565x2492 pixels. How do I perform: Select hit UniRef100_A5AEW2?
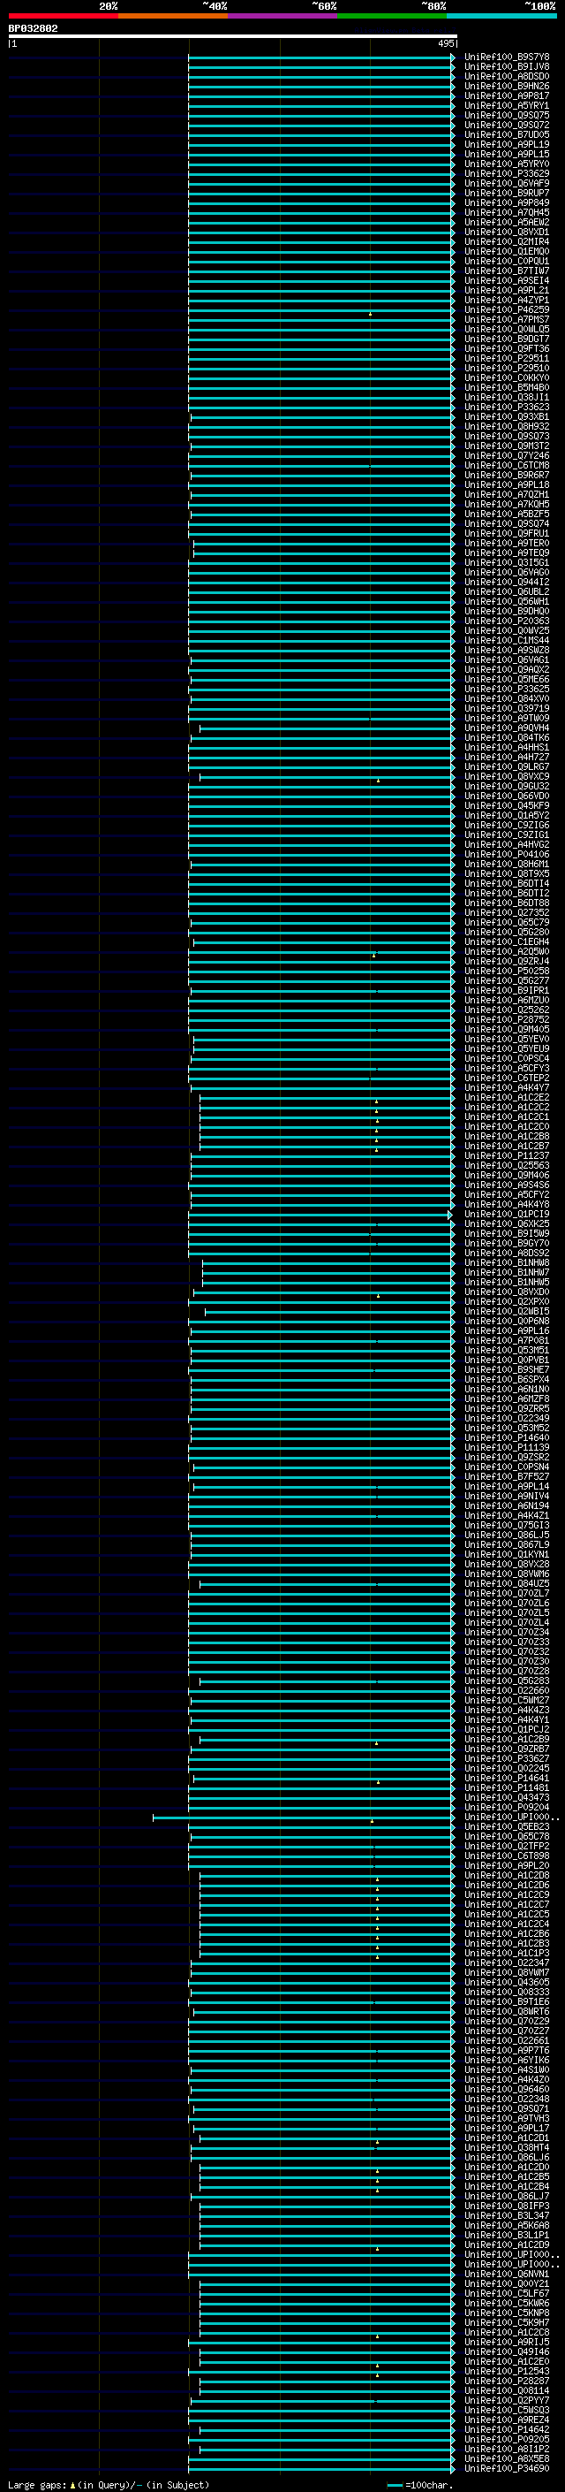(x=507, y=223)
